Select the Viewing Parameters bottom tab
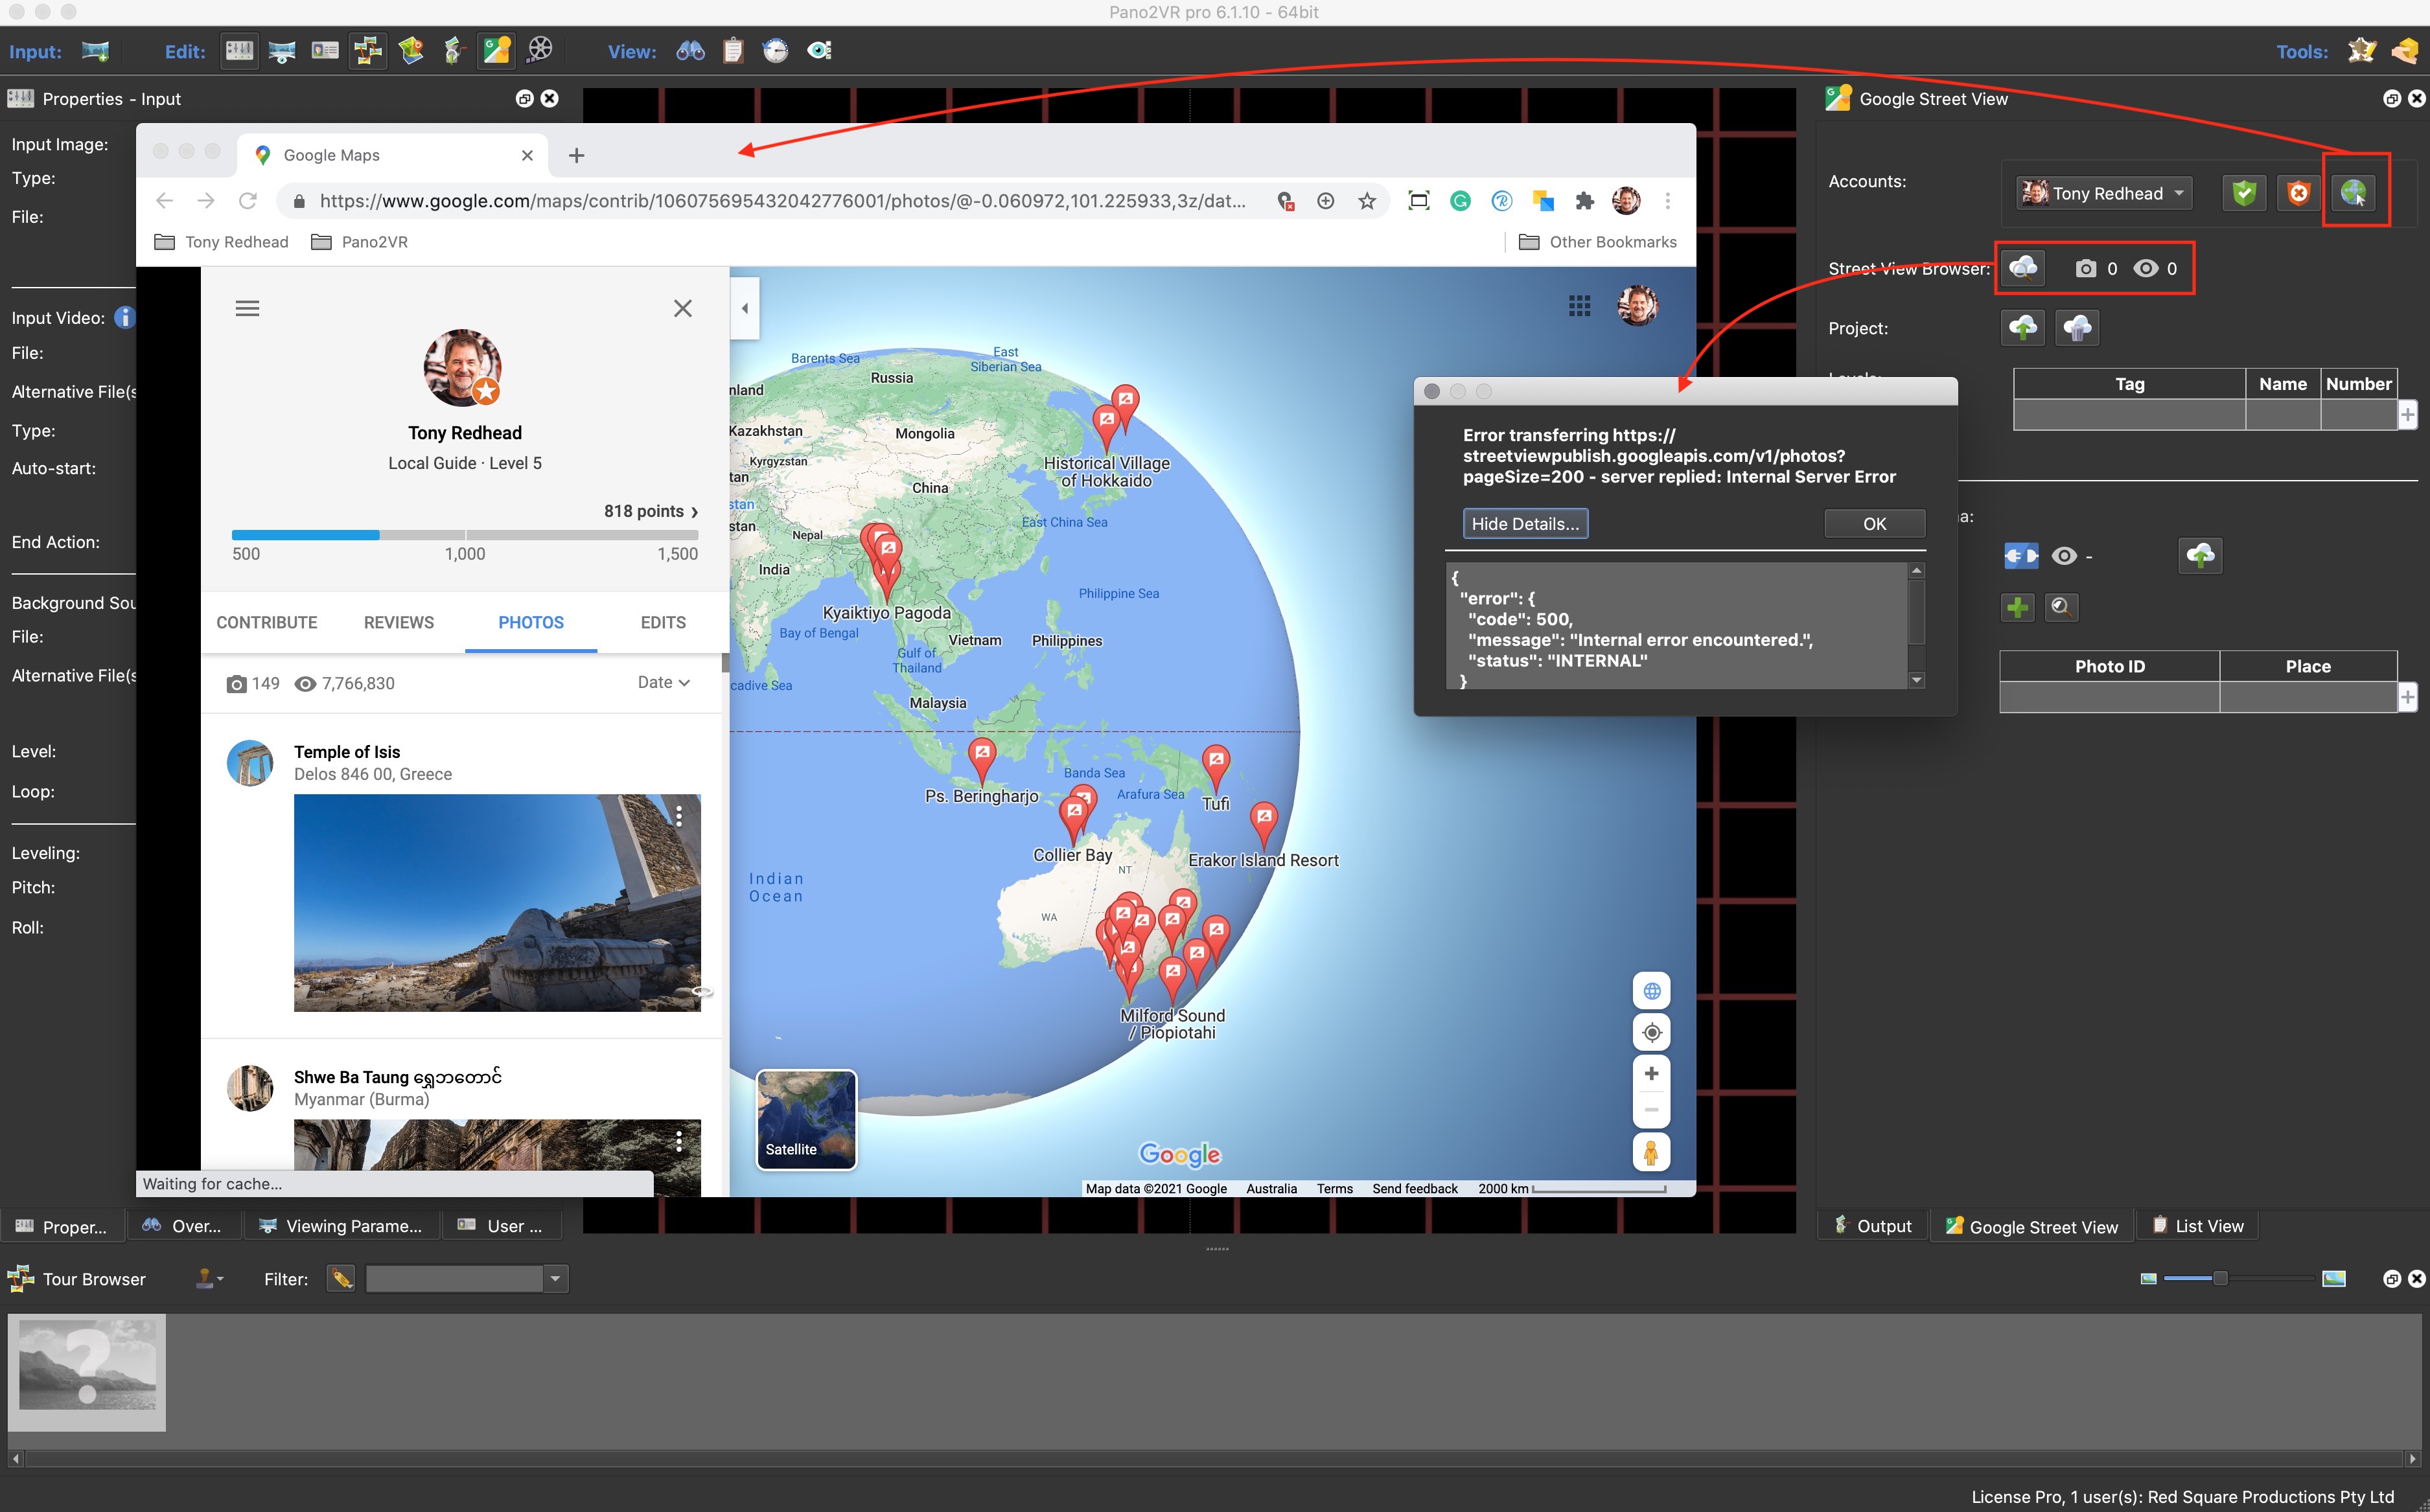 point(341,1226)
